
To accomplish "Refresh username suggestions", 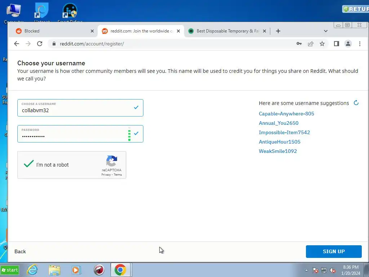I will pos(356,103).
